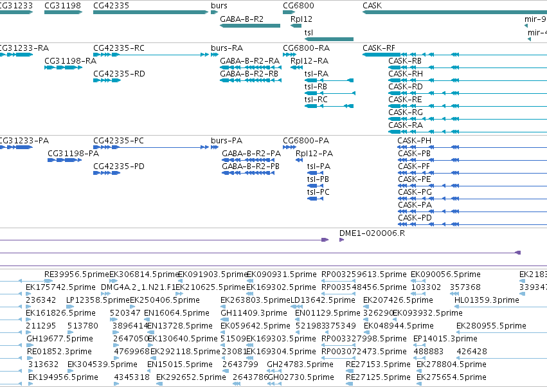Select transcript CASK-RA
This screenshot has height=387, width=547.
click(x=467, y=132)
